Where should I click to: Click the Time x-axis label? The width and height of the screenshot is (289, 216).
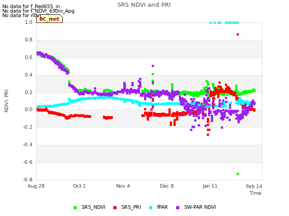256,193
